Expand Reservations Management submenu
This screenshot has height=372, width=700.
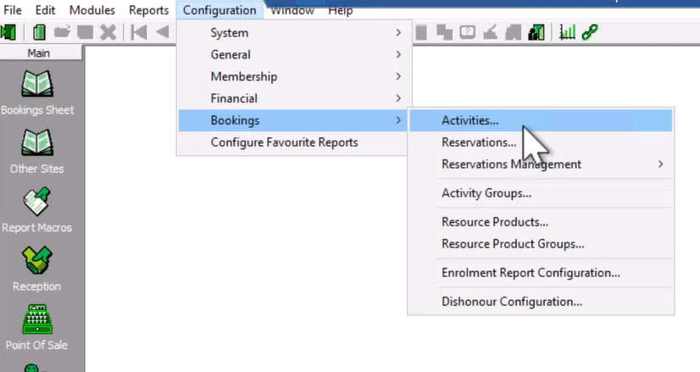pyautogui.click(x=541, y=164)
